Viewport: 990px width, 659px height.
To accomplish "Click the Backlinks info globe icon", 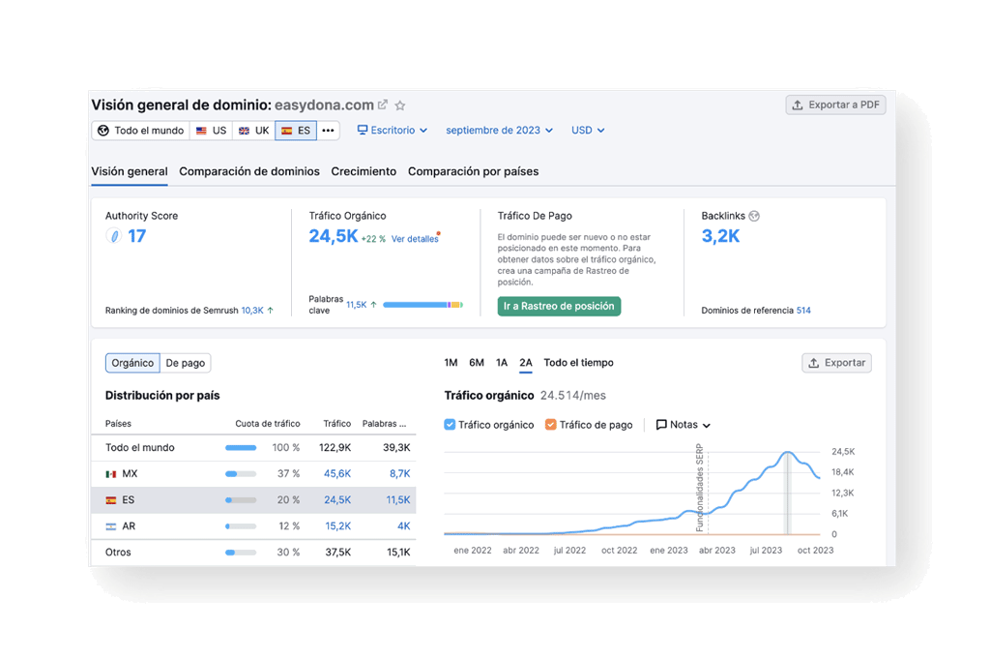I will 754,216.
